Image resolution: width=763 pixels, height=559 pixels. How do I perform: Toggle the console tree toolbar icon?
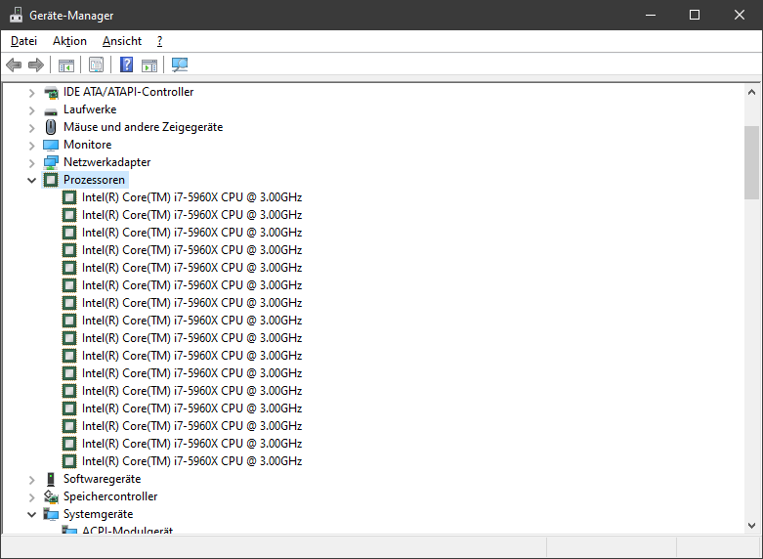(66, 64)
